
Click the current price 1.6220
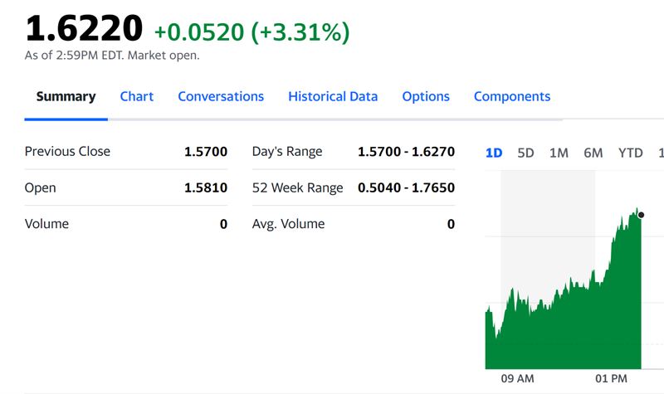(x=84, y=29)
